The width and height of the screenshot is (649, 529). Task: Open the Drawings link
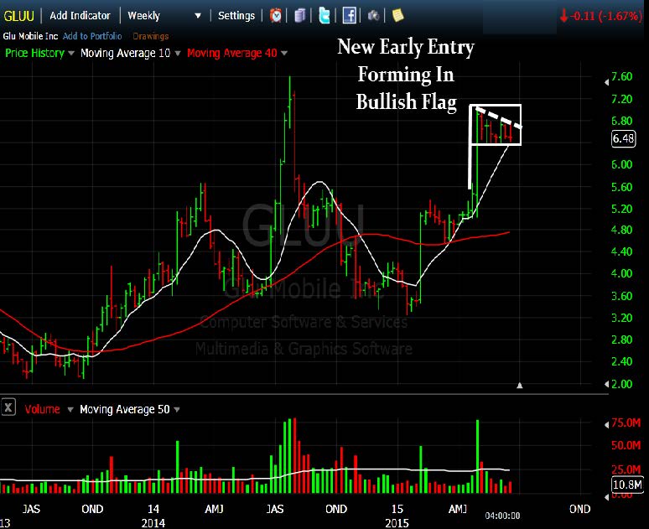pos(151,36)
